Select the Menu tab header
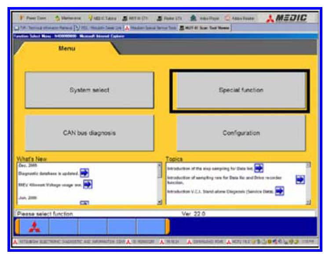The image size is (329, 254). 68,48
